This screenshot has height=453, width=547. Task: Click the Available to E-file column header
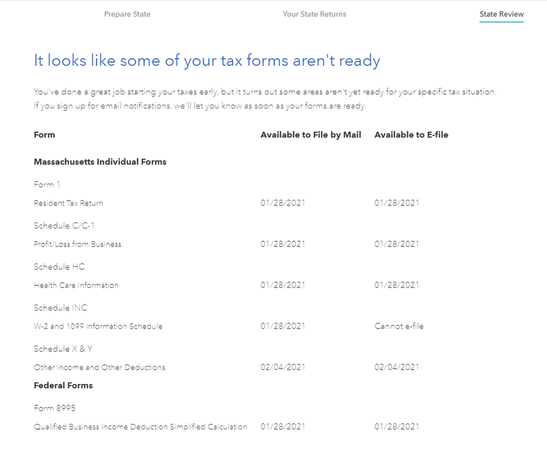click(411, 135)
